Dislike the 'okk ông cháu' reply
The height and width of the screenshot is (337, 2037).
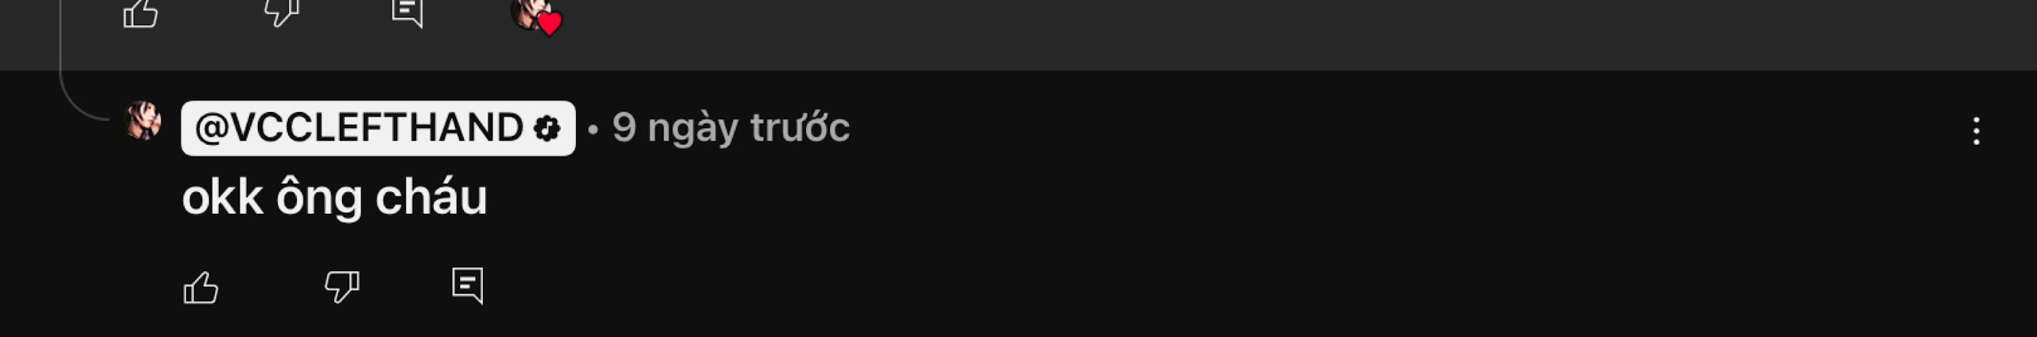pos(342,287)
